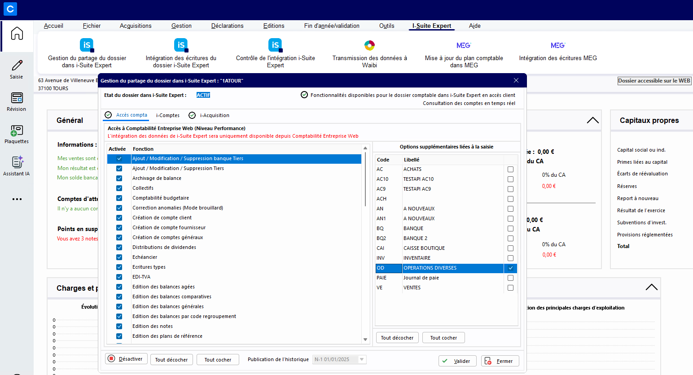Viewport: 693px width, 375px height.
Task: Confirm with the Valider button
Action: [457, 361]
